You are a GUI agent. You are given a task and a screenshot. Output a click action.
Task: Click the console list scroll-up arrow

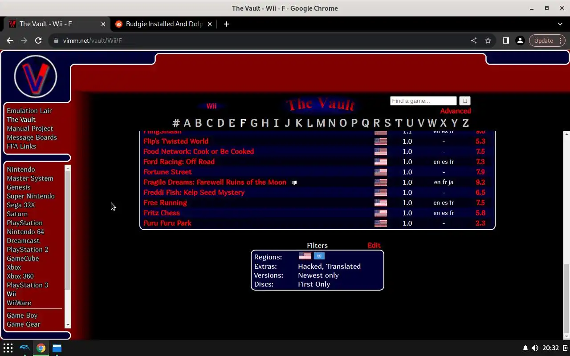pos(68,168)
